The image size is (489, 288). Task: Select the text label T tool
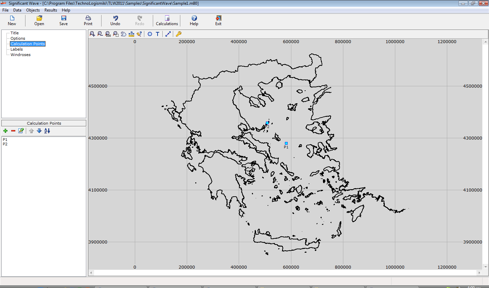coord(158,34)
